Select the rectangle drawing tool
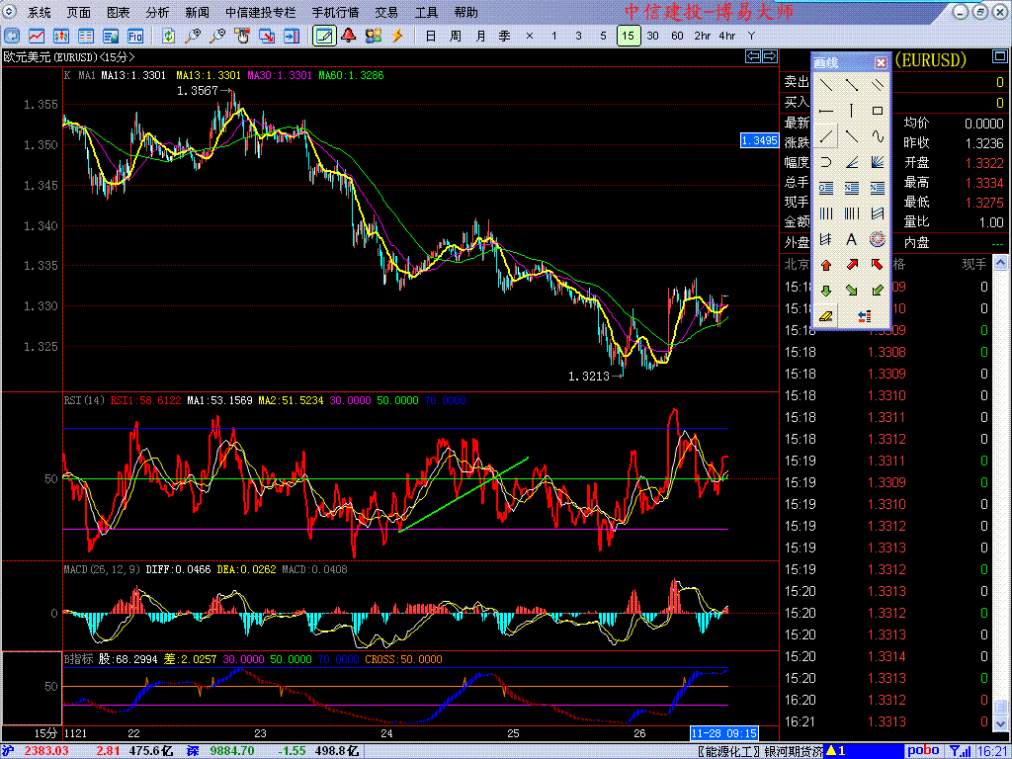The width and height of the screenshot is (1012, 759). (877, 111)
